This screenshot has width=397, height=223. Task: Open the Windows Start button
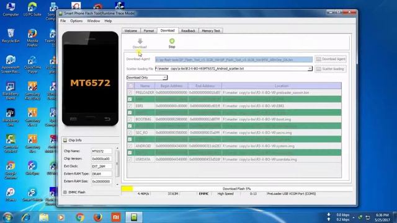[7, 217]
